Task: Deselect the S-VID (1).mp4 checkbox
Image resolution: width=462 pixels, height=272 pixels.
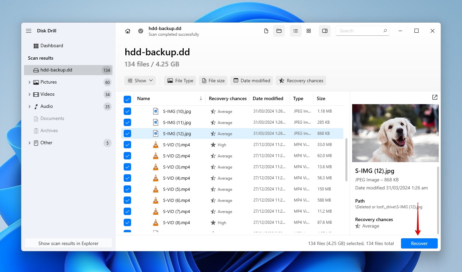Action: [127, 145]
